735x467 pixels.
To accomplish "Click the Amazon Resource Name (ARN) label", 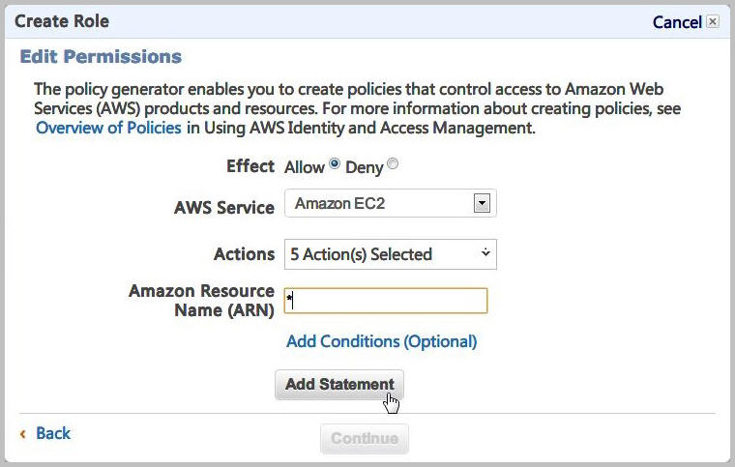I will [x=201, y=301].
